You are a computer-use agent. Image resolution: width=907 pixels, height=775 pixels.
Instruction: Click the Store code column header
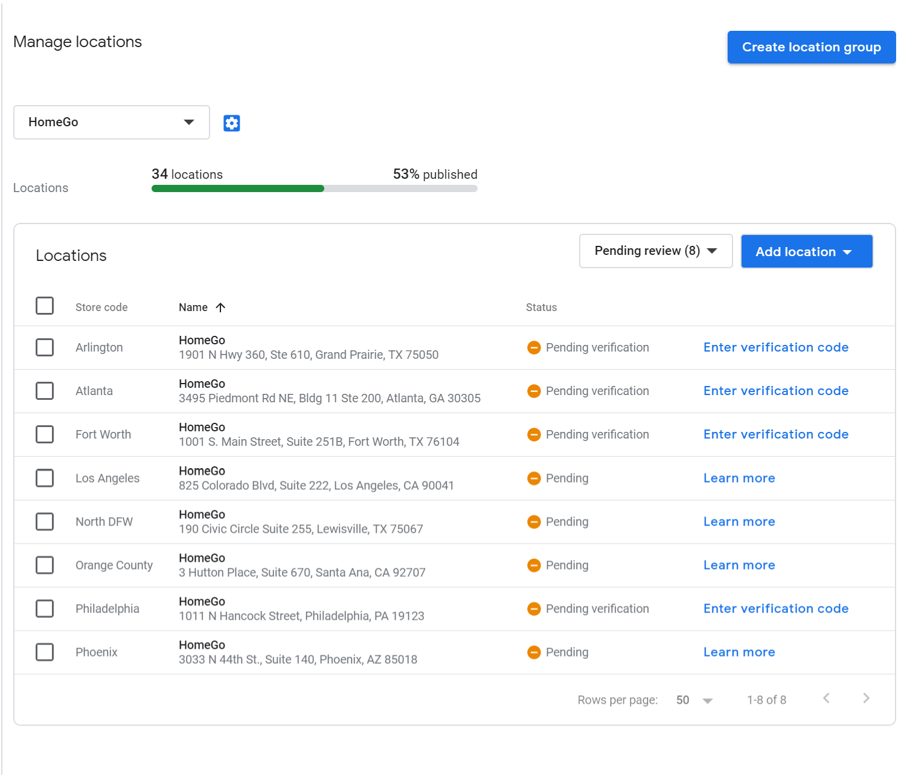101,307
